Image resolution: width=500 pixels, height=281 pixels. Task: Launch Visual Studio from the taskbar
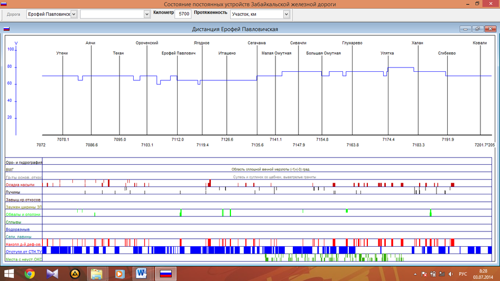coord(52,274)
